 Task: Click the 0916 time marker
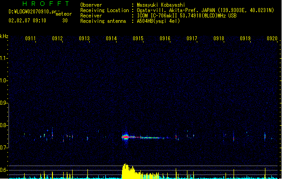(x=165, y=38)
